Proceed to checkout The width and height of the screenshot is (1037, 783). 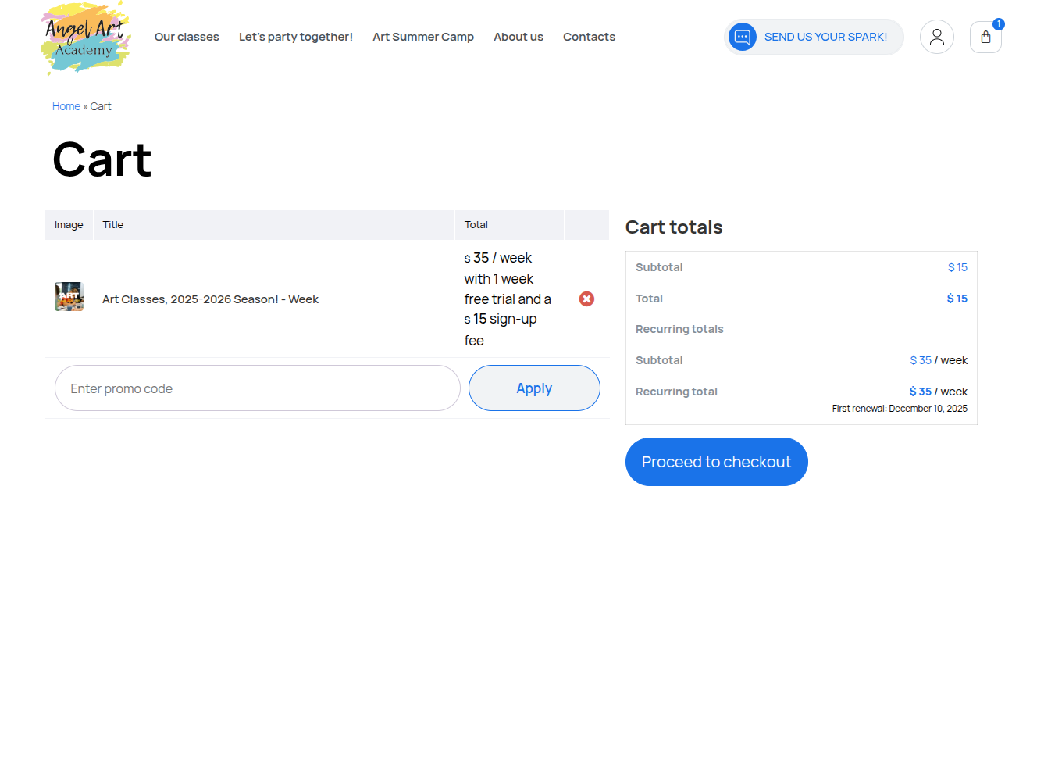click(x=716, y=462)
